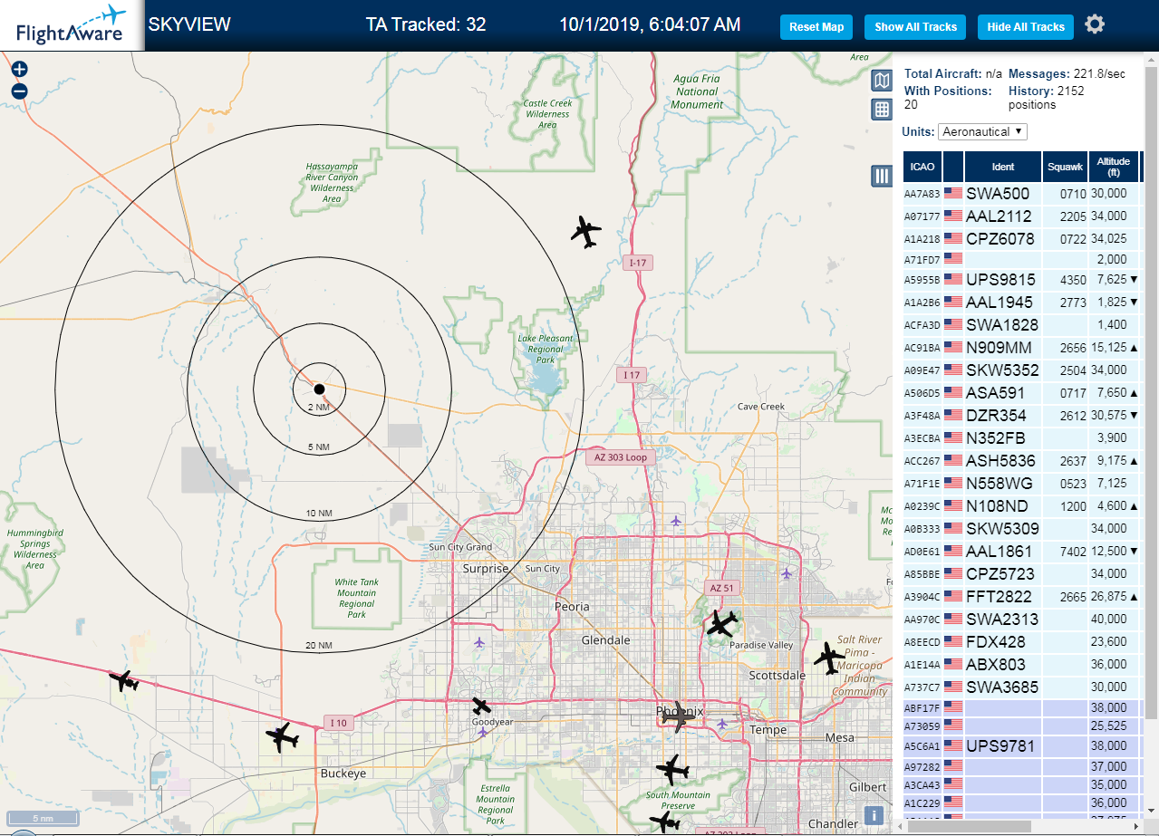Click the black receiver location dot
This screenshot has width=1159, height=836.
(x=319, y=389)
